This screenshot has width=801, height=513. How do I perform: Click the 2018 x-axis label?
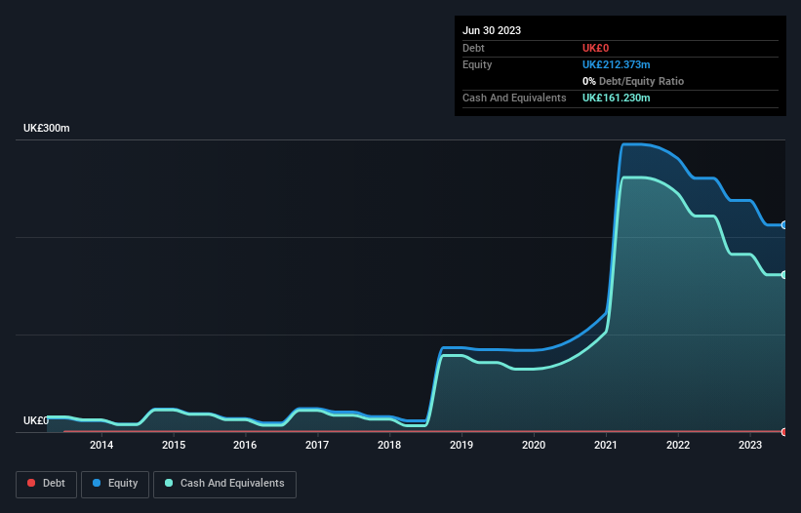coord(389,445)
